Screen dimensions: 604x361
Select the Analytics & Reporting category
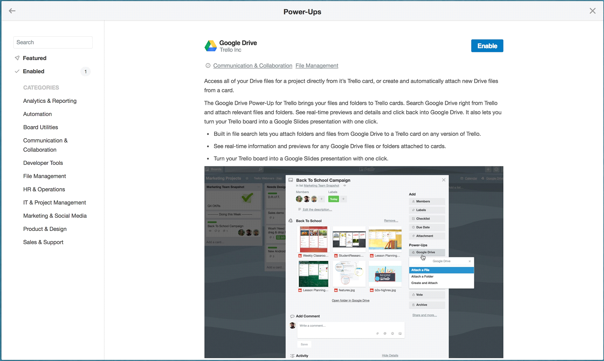[x=50, y=101]
